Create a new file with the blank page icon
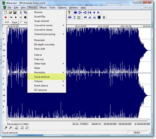The height and width of the screenshot is (139, 156). pyautogui.click(x=6, y=13)
